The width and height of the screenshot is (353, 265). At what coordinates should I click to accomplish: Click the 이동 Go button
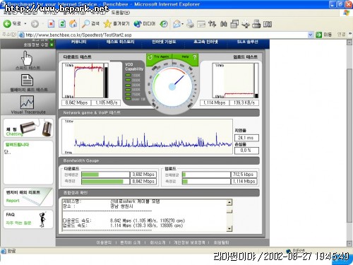[323, 35]
